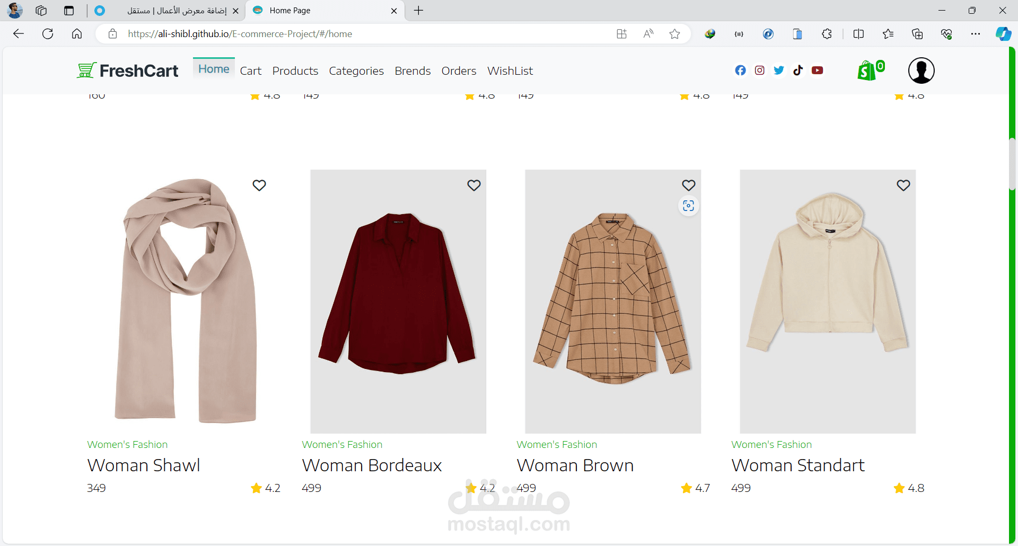Click the Woman Brown product title
Viewport: 1018px width, 546px height.
[x=575, y=465]
